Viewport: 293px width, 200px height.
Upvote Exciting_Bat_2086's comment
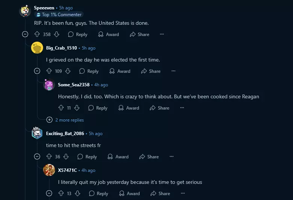(x=49, y=156)
